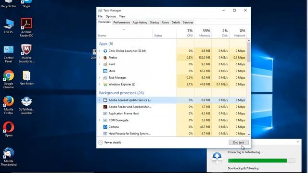Click the Firefox memory value '132.0 MB'

204,58
